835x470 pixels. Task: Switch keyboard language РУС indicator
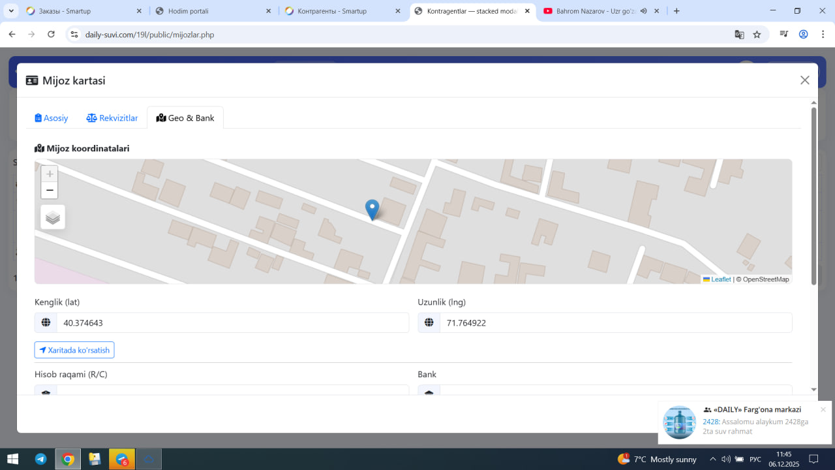(x=755, y=459)
